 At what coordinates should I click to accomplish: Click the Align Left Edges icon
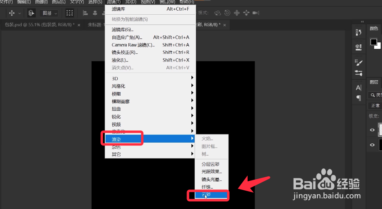pos(85,13)
